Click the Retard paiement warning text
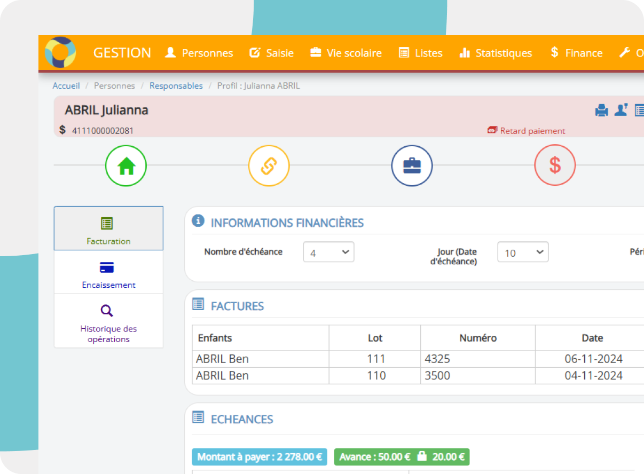Viewport: 644px width, 474px height. pos(532,131)
